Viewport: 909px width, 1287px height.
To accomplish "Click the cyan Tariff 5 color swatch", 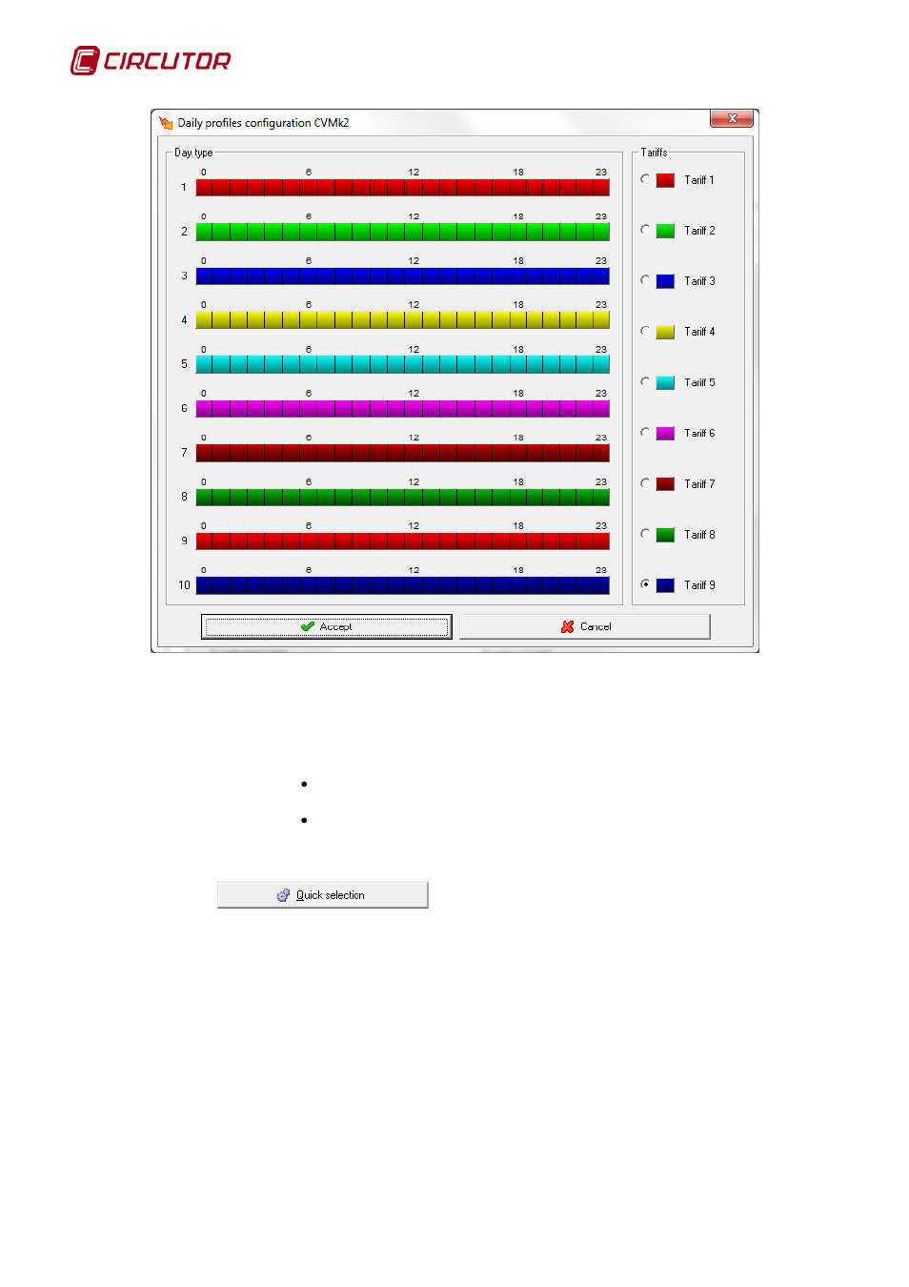I will point(665,382).
